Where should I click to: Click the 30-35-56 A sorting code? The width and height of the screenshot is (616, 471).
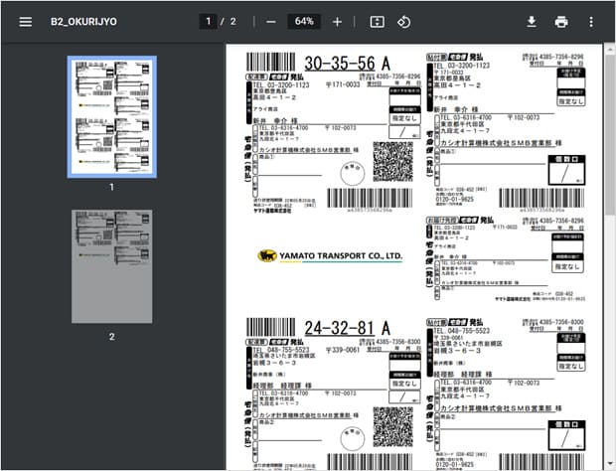[x=348, y=64]
